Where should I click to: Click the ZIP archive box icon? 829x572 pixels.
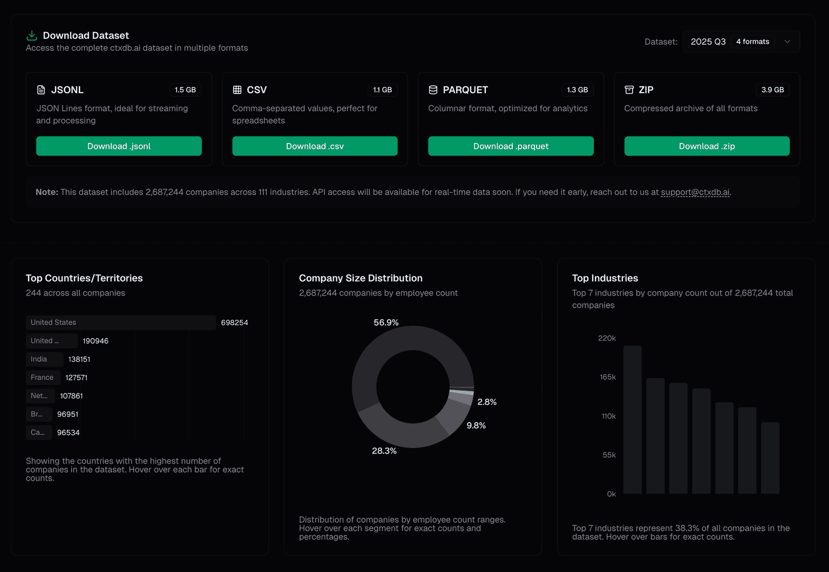(629, 90)
